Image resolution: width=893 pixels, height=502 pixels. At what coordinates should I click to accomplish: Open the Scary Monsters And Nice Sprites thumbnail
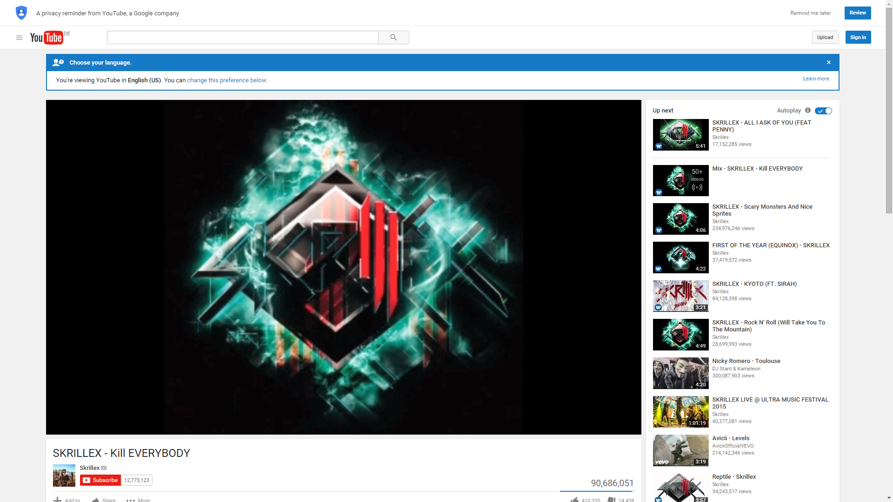click(x=680, y=219)
